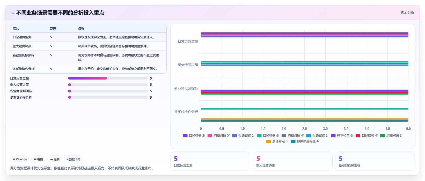Click the 日常运营监测 progress bar
Screen dimensions: 425x181
click(x=108, y=78)
